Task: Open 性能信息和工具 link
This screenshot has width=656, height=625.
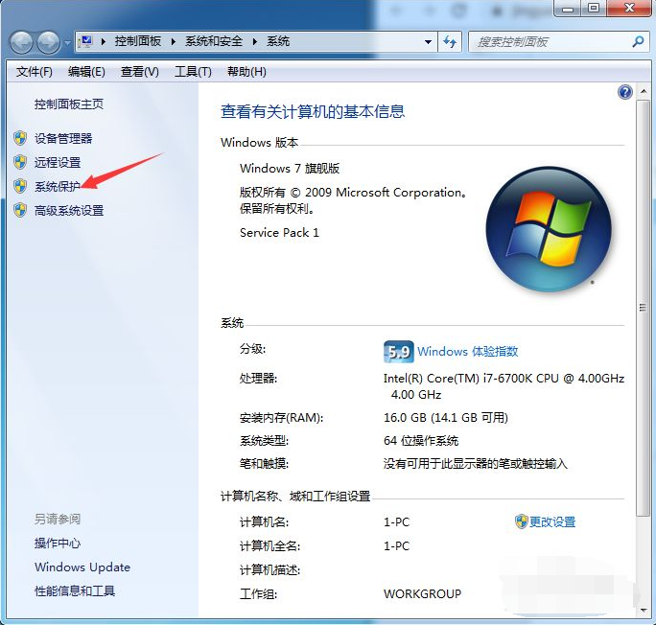Action: coord(75,590)
